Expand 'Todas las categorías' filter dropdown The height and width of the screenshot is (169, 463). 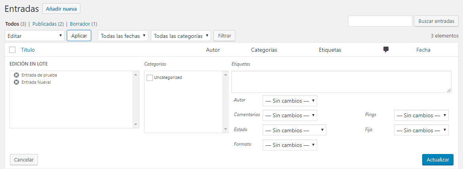(x=181, y=36)
